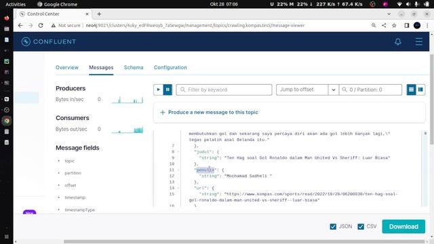Open Firefox from the Ubuntu dock
Viewport: 434px width, 244px height.
(x=6, y=18)
